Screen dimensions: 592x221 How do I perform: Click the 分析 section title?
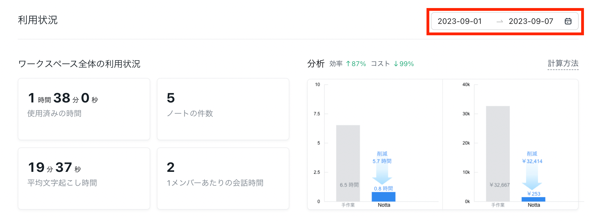click(316, 64)
